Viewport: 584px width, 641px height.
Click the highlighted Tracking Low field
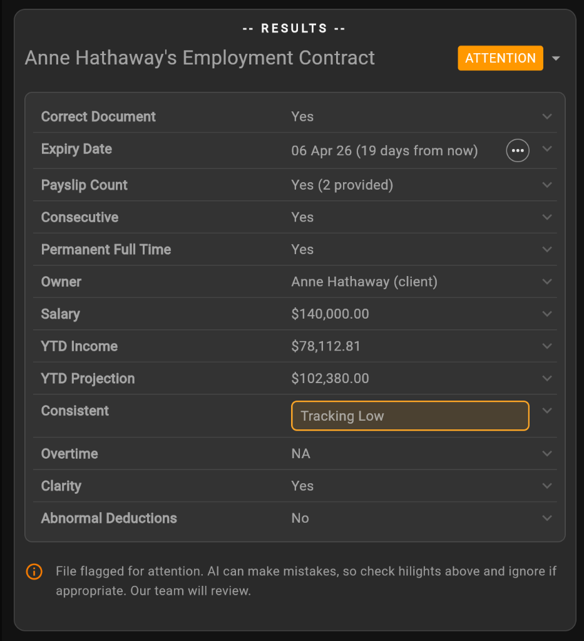click(410, 416)
